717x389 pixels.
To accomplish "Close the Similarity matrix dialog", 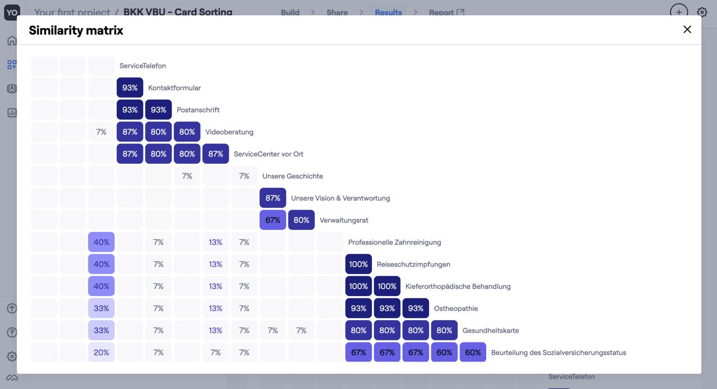I will [x=687, y=29].
